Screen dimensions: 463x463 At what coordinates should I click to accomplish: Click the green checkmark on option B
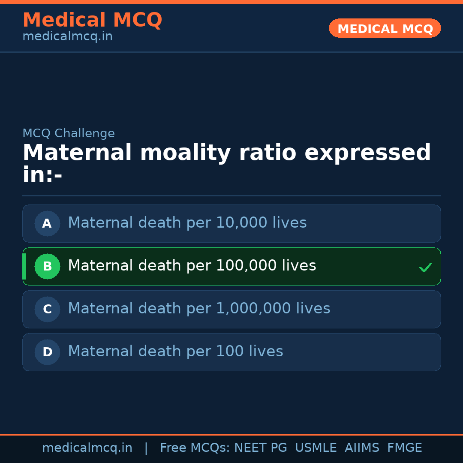[425, 267]
